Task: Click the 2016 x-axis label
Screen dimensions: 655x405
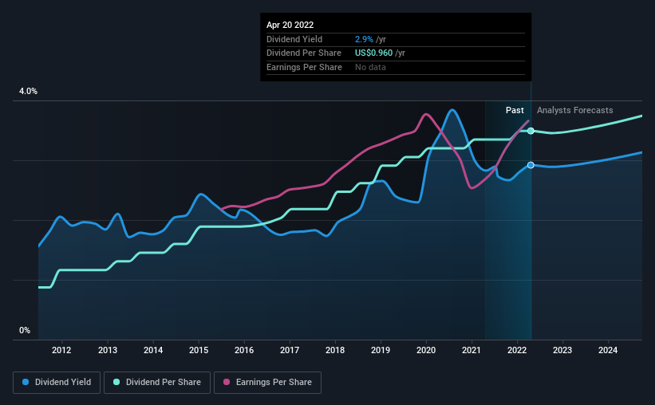Action: (x=244, y=350)
